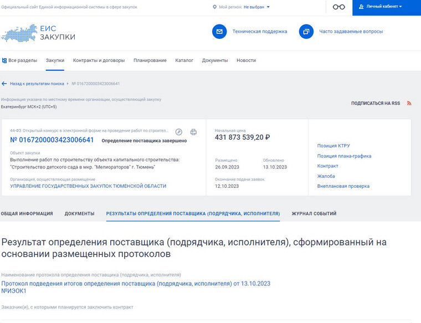Click Часто задаваемые вопросы link

click(351, 32)
